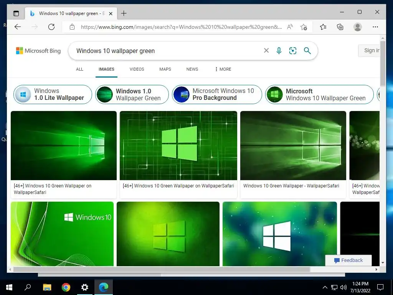Switch to the MAPS tab
This screenshot has width=393, height=295.
point(165,69)
